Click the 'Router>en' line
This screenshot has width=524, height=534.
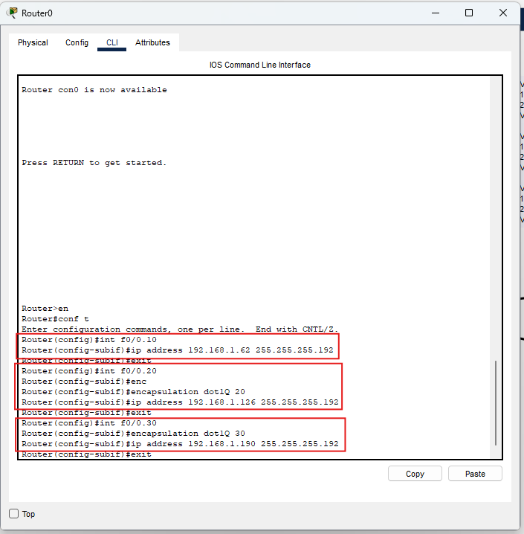click(x=45, y=309)
